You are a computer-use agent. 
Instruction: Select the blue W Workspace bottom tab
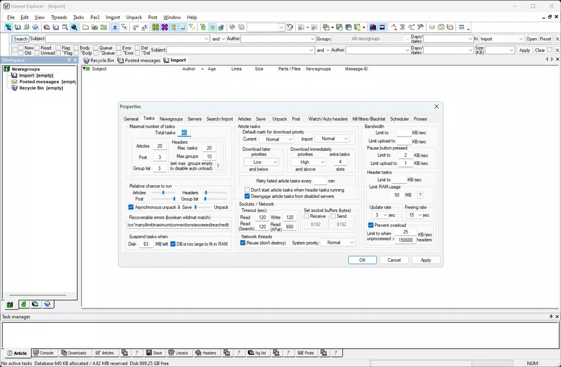48,304
